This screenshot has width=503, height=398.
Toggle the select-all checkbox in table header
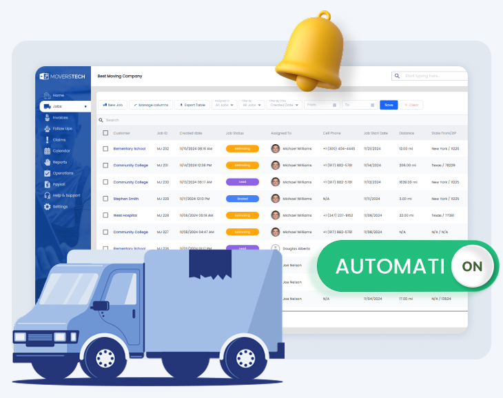tap(105, 133)
